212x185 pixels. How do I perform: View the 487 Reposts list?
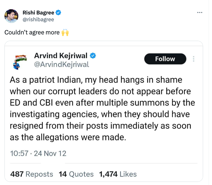[x=32, y=174]
